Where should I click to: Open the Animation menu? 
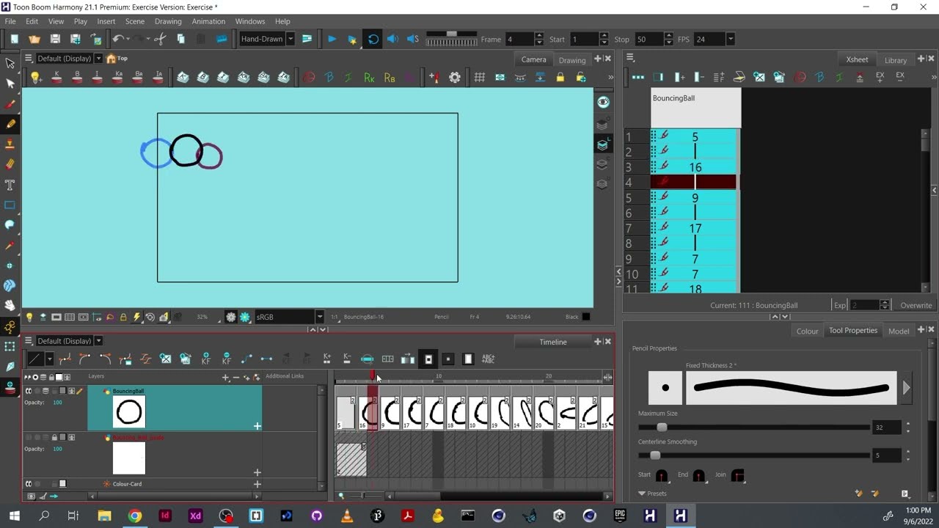(x=208, y=21)
